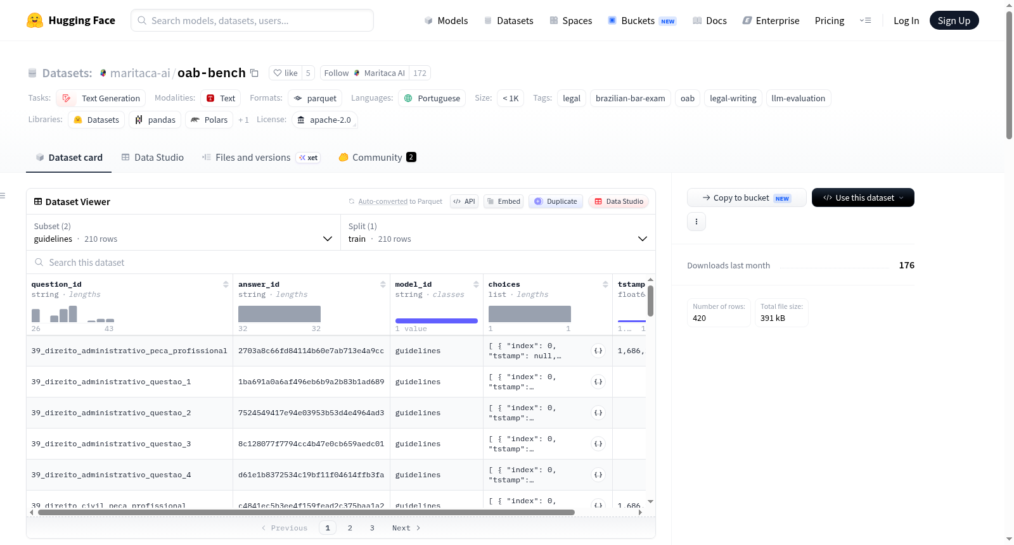Expand the Split train dropdown
This screenshot has width=1014, height=545.
click(x=497, y=232)
